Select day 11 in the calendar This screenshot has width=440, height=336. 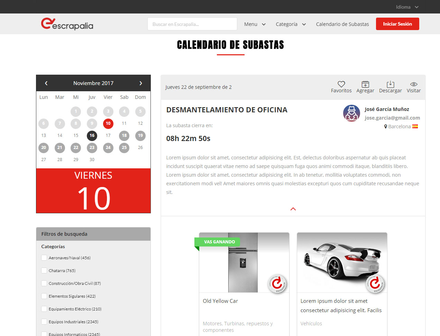coord(124,123)
